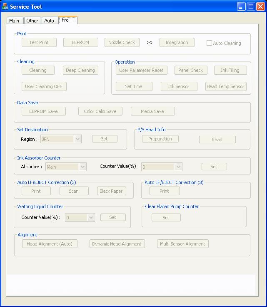This screenshot has width=267, height=307.
Task: Expand the Absorber dropdown set to Main
Action: [x=82, y=167]
